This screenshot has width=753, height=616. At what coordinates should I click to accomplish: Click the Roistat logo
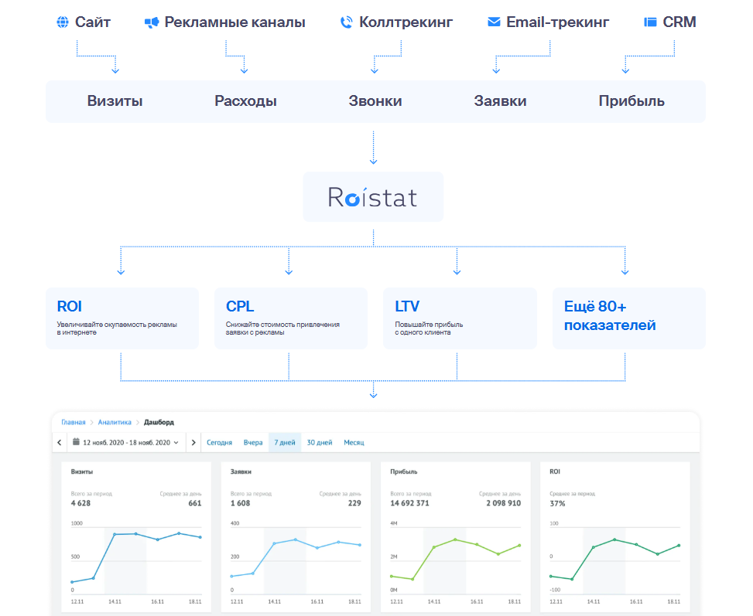tap(373, 197)
